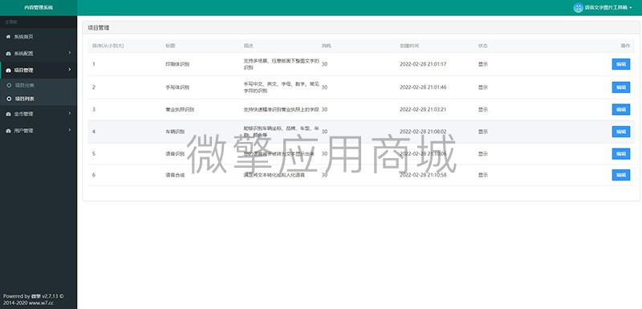Click the title cell 手写体识别
Screen dimensions: 642x309
177,87
